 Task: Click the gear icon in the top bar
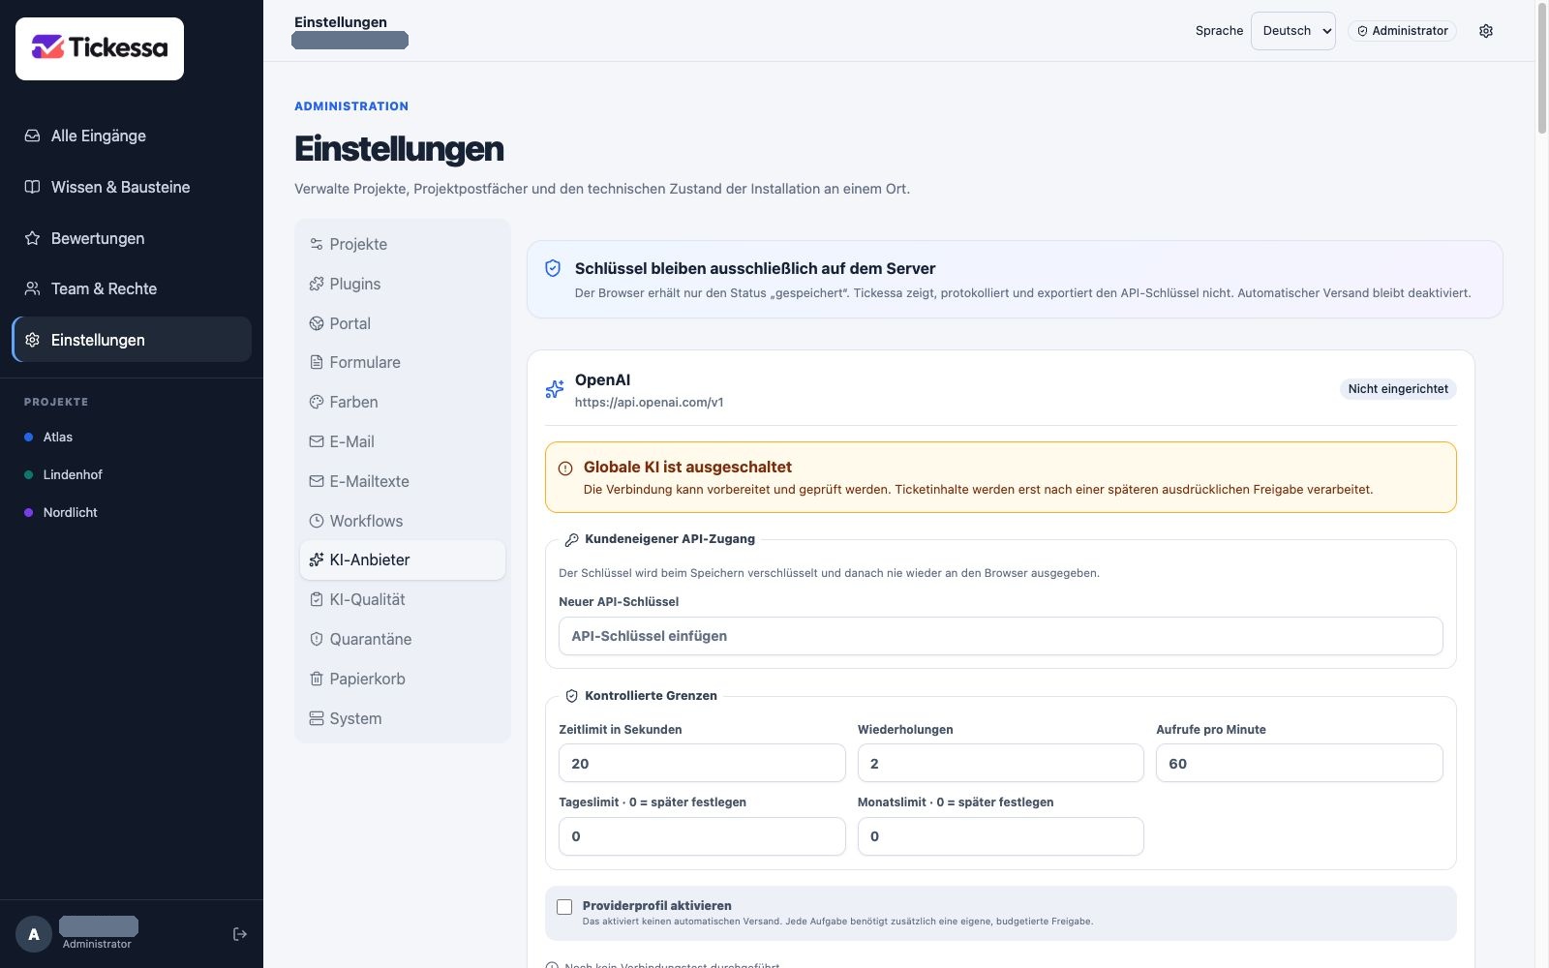pos(1486,31)
